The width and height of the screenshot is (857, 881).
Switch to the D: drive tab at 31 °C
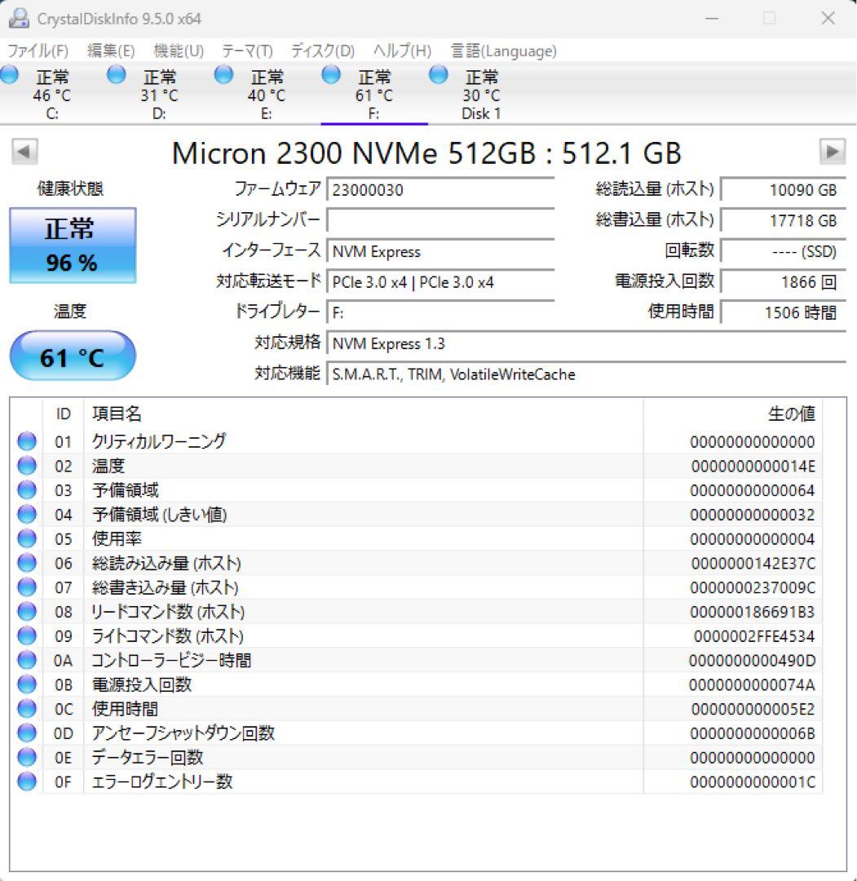pyautogui.click(x=160, y=94)
